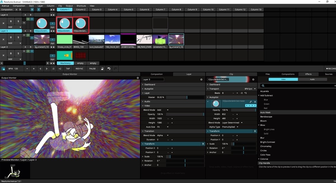Double the BPM with ×2 button

point(60,69)
